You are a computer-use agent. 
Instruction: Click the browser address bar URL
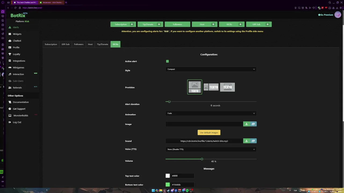(32, 8)
